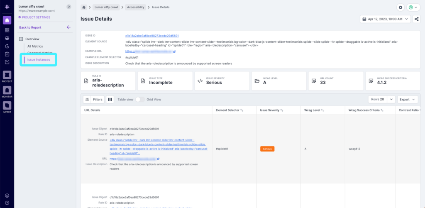Click the Serious severity badge
The width and height of the screenshot is (425, 208).
267,149
